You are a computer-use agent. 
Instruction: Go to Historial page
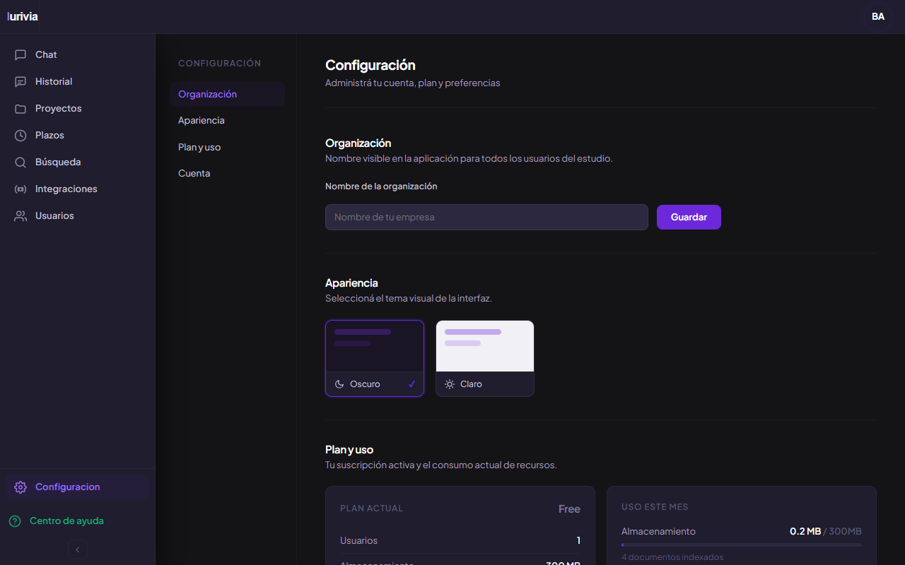point(78,82)
